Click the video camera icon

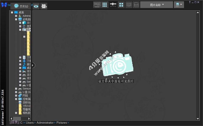[44, 6]
